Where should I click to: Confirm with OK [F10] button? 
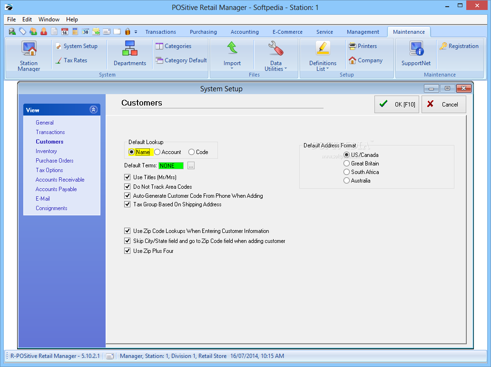[396, 104]
